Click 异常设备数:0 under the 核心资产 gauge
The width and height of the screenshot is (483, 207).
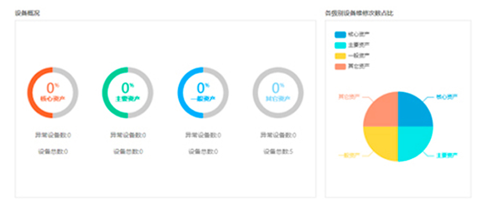[53, 135]
